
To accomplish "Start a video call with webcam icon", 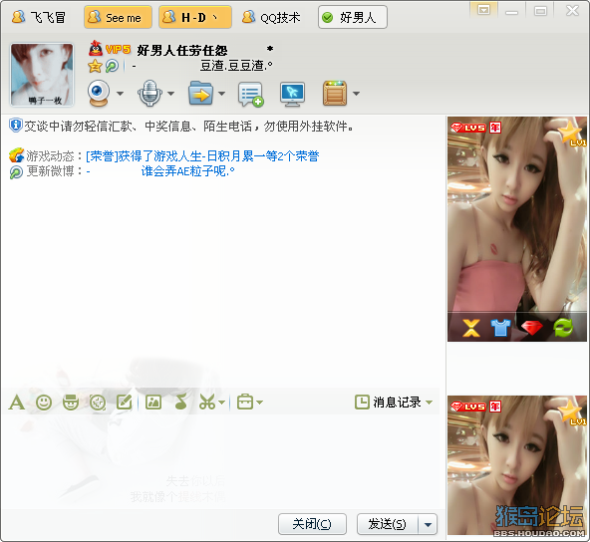I will tap(99, 93).
